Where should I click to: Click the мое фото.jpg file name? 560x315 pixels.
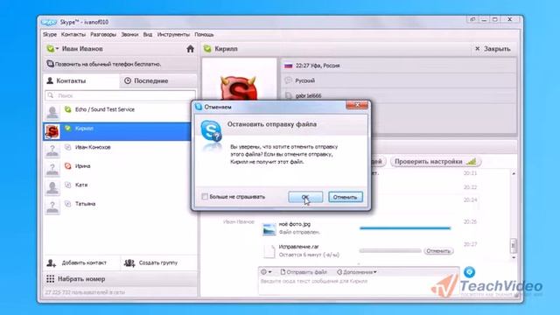[x=295, y=224]
